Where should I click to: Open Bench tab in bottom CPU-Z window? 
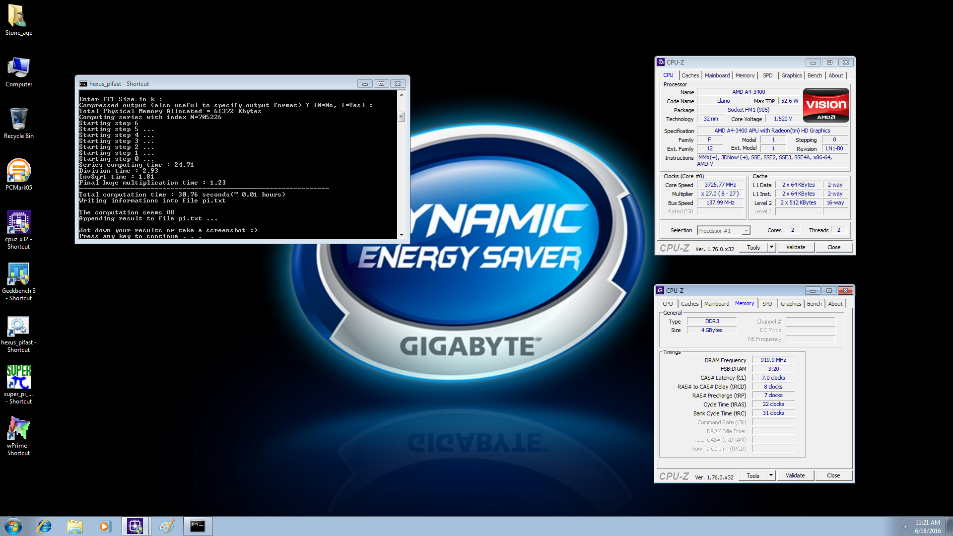(814, 304)
